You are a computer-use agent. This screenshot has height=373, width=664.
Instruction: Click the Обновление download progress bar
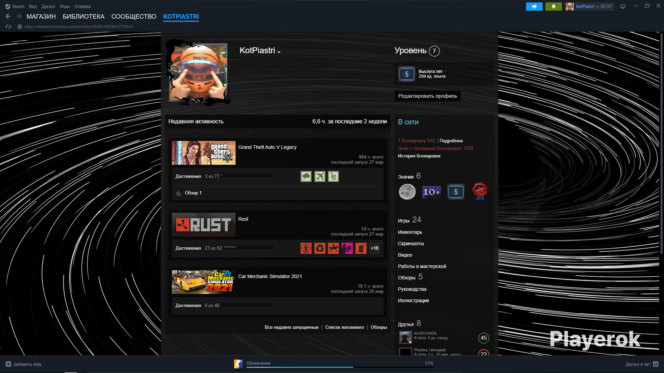[x=340, y=367]
